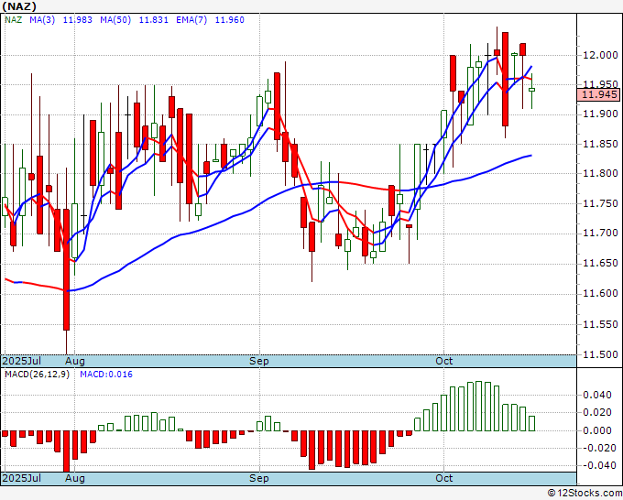The width and height of the screenshot is (623, 500).
Task: Click the 0.000 MACD axis label
Action: click(x=596, y=430)
